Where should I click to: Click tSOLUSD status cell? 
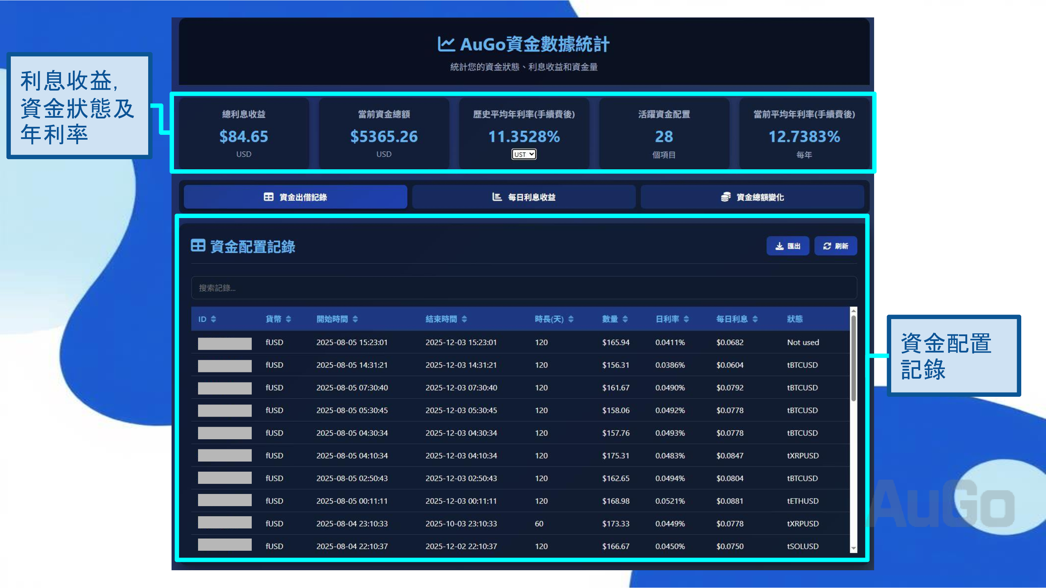click(x=802, y=547)
